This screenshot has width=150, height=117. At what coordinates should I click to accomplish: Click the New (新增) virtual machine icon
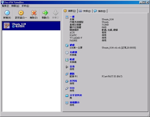(7, 13)
